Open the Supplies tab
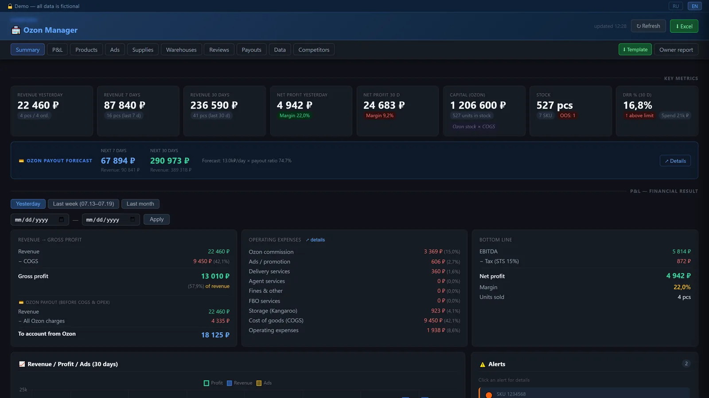709x398 pixels. pyautogui.click(x=143, y=50)
